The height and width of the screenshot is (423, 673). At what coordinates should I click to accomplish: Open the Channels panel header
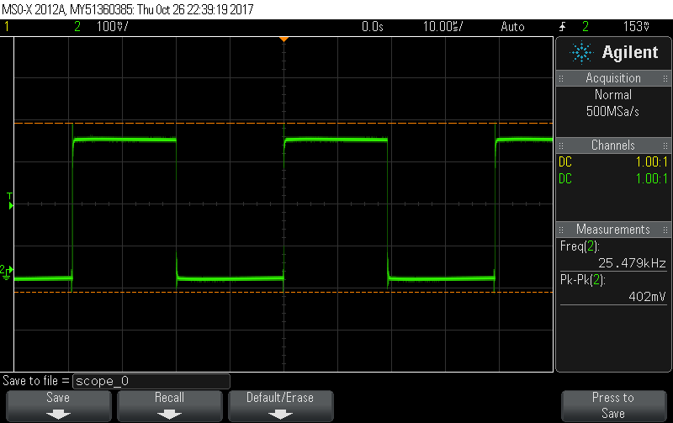click(613, 145)
